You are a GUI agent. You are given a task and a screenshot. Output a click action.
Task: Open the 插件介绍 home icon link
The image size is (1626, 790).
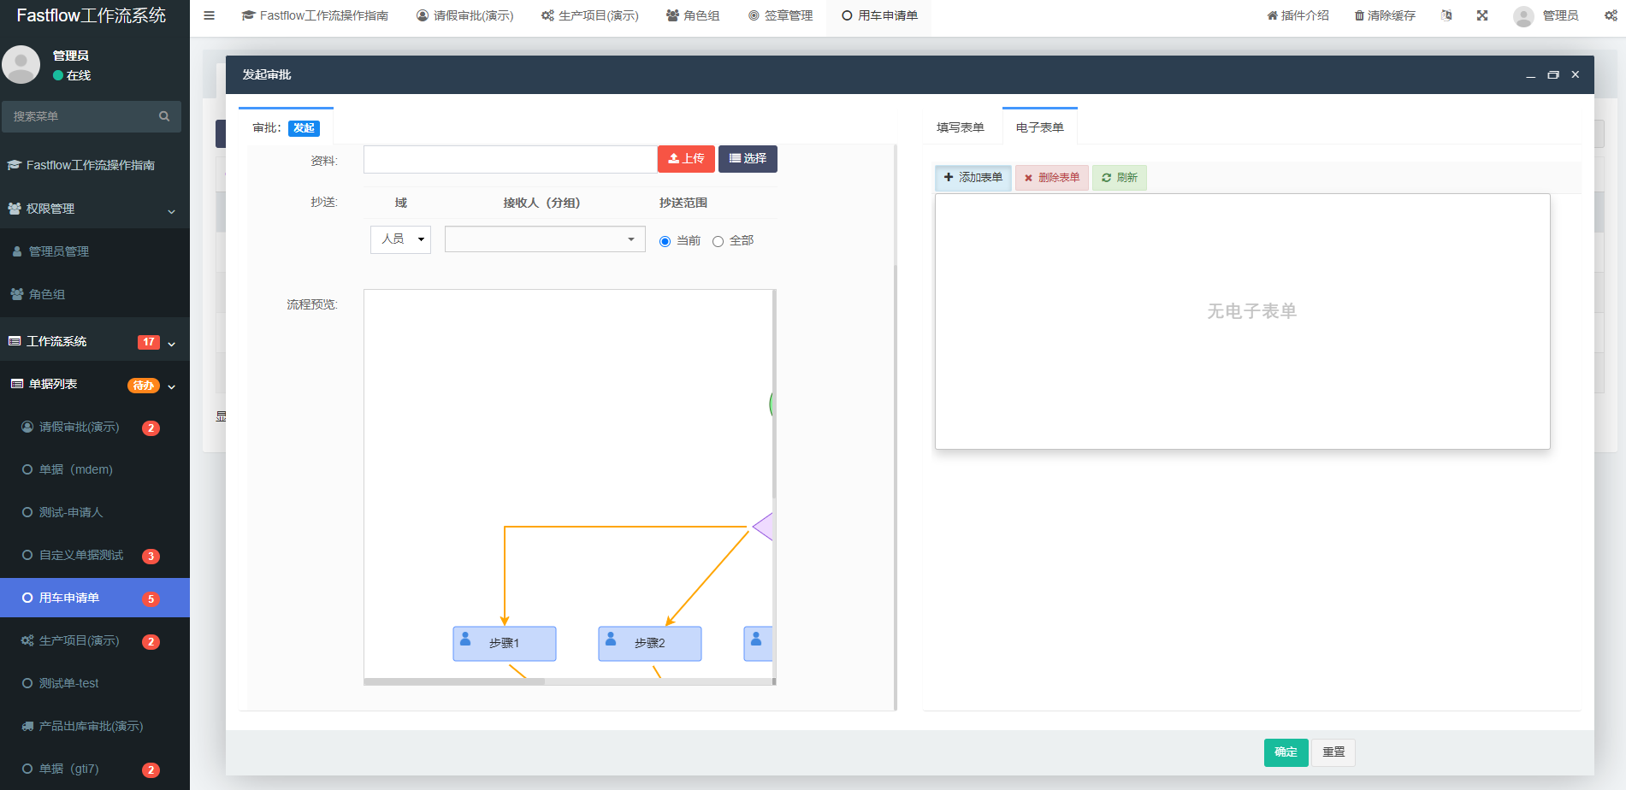tap(1298, 15)
